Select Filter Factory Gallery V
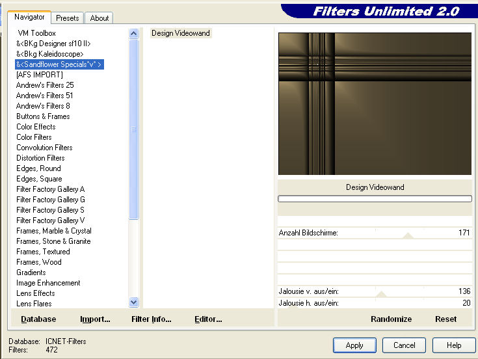 [x=50, y=220]
